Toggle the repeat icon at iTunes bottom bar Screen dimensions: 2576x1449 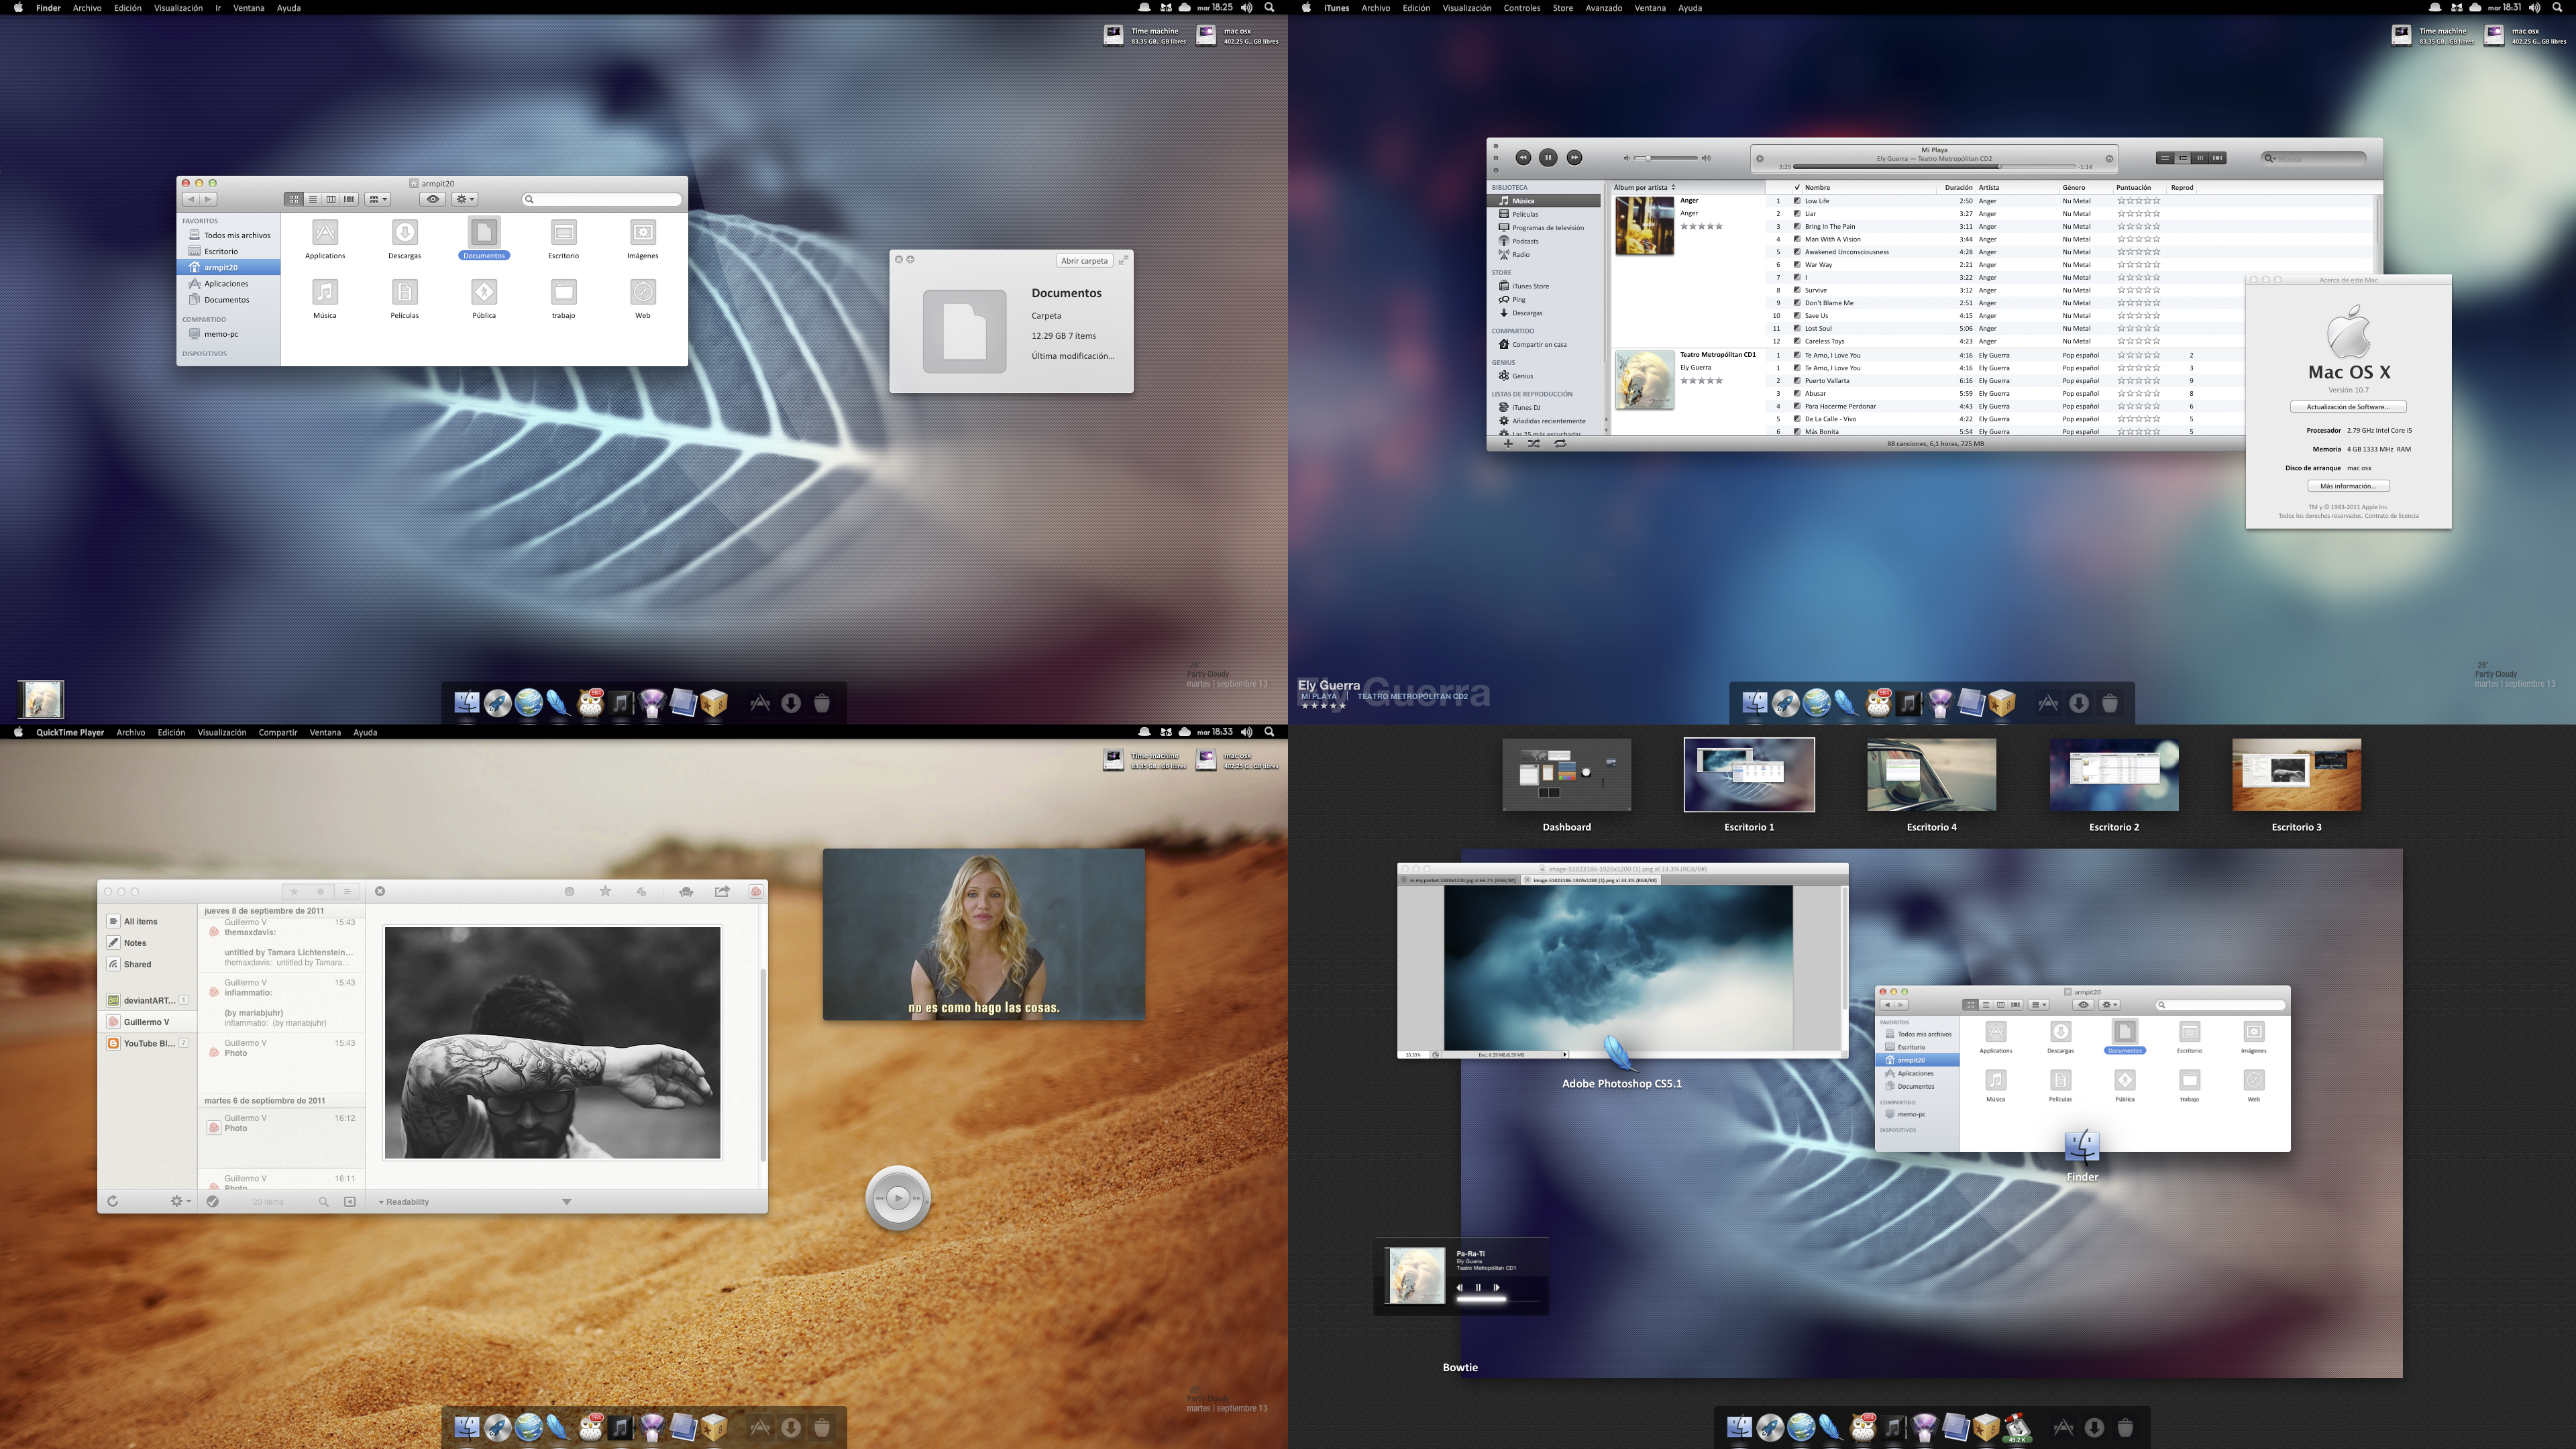(1560, 443)
